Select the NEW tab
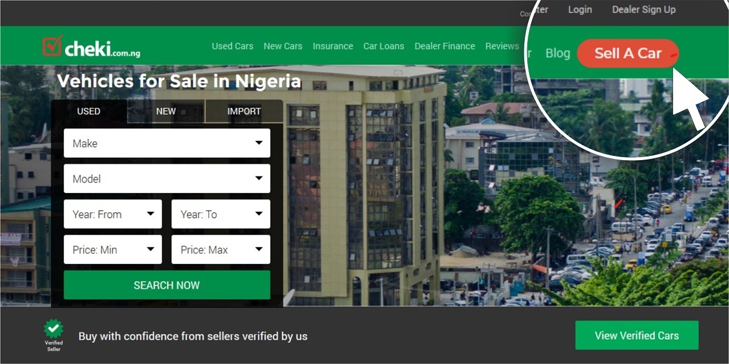The image size is (729, 364). [x=166, y=111]
